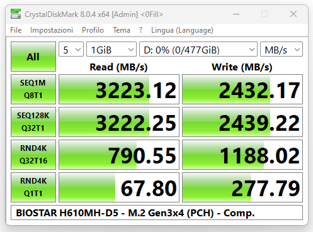
Task: Minimize the CrystalDiskMark window
Action: [x=236, y=14]
